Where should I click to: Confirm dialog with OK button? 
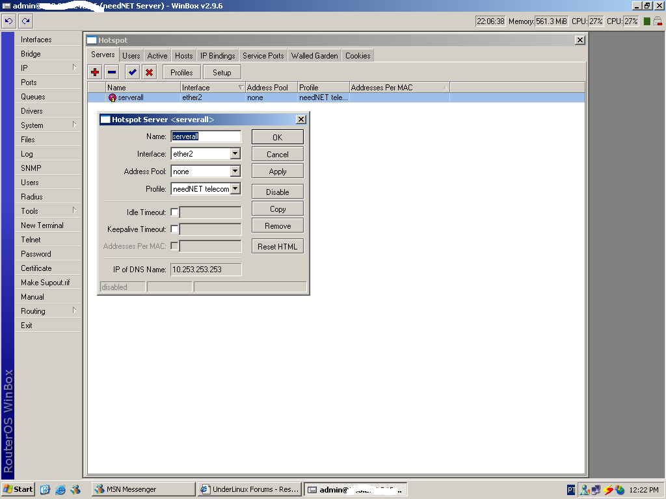click(x=277, y=137)
